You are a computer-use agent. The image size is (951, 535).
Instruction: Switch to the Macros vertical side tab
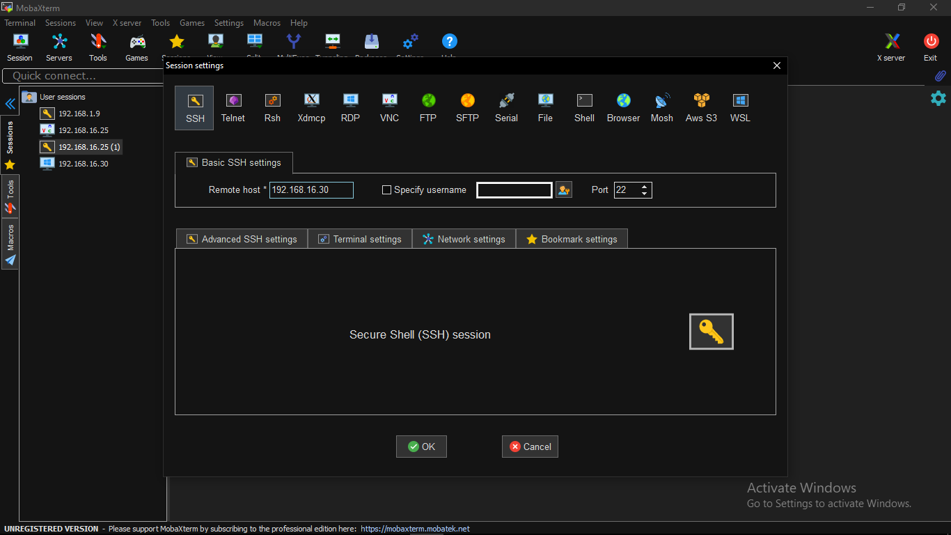click(10, 244)
